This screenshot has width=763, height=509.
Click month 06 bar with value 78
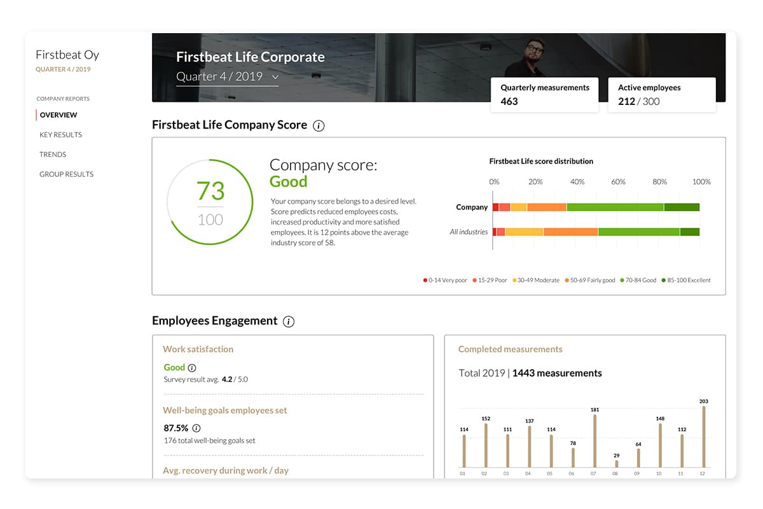click(573, 458)
